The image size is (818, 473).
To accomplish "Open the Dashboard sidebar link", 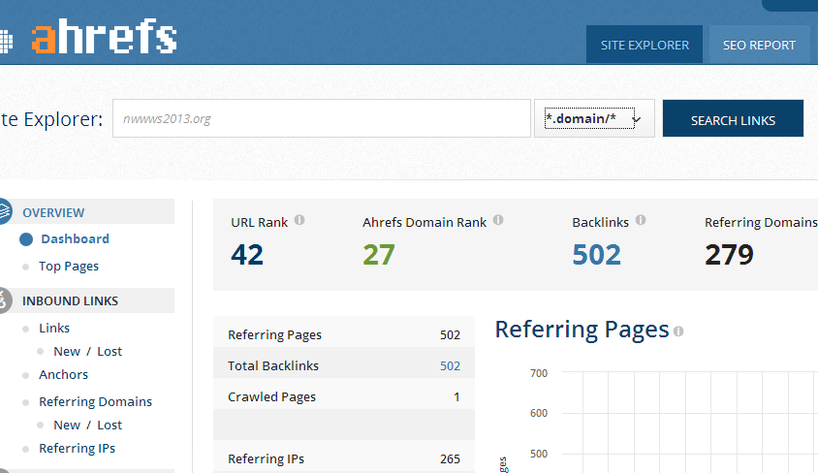I will tap(76, 238).
